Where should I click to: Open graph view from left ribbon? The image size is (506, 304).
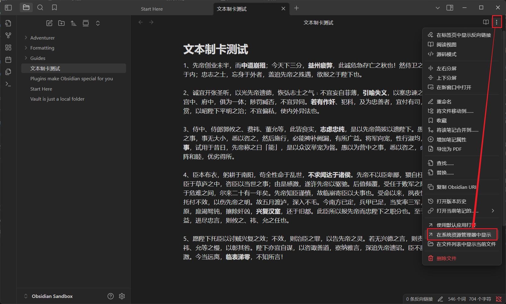pos(8,35)
